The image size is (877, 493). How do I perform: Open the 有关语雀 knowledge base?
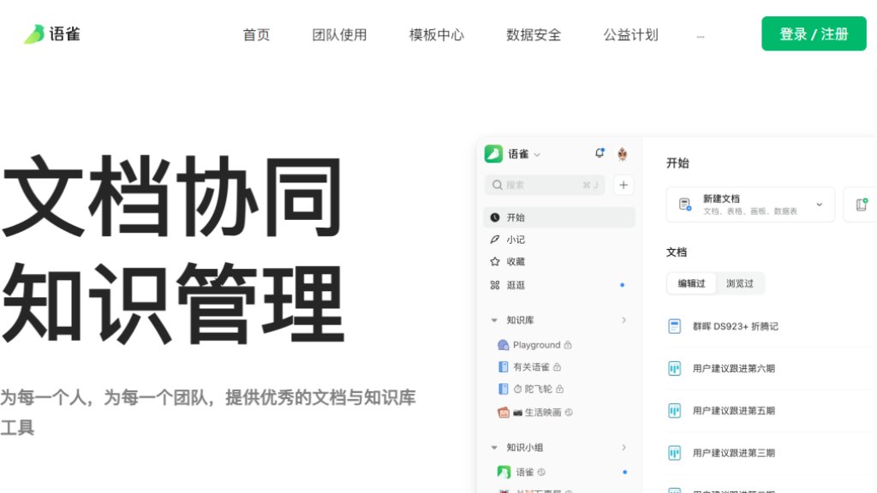pyautogui.click(x=528, y=366)
